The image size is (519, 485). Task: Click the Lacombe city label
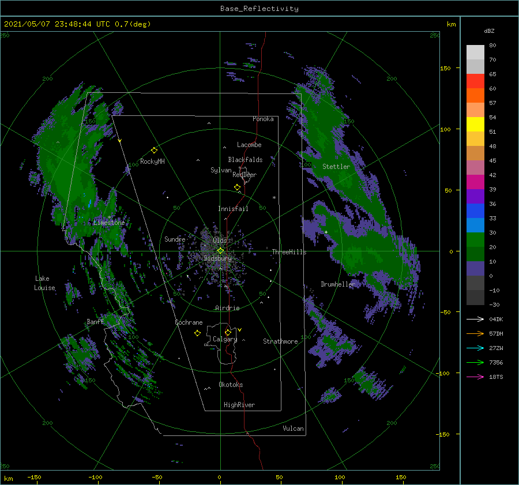249,145
